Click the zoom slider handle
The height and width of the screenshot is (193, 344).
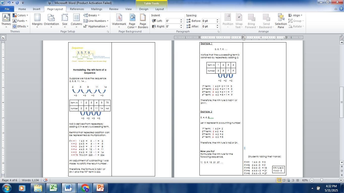coord(322,180)
